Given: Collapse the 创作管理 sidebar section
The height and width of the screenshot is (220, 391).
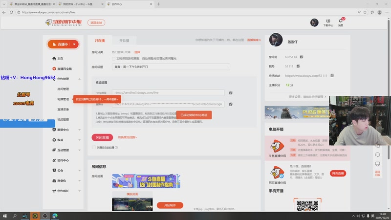Looking at the screenshot, I should click(80, 79).
